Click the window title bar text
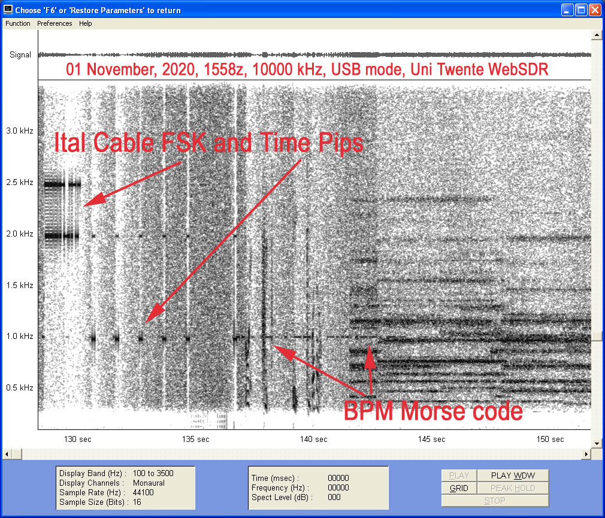 tap(98, 10)
